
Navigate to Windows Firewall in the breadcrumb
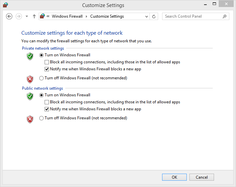(x=67, y=16)
